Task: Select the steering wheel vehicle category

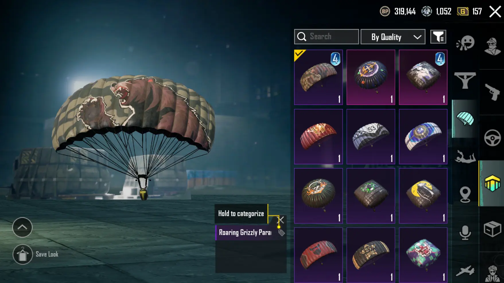Action: click(x=492, y=138)
